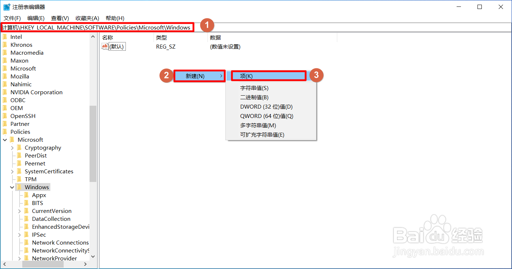Select the Peernet folder

[x=35, y=163]
